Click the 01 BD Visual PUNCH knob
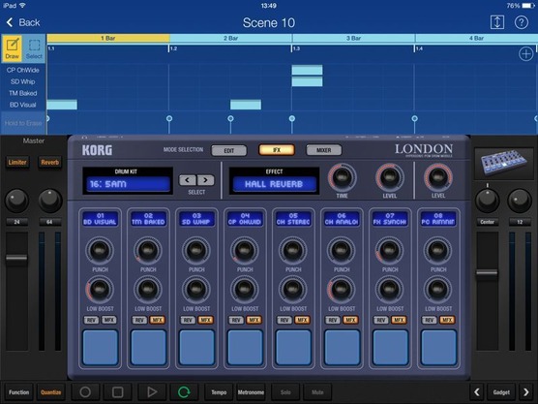 (100, 250)
